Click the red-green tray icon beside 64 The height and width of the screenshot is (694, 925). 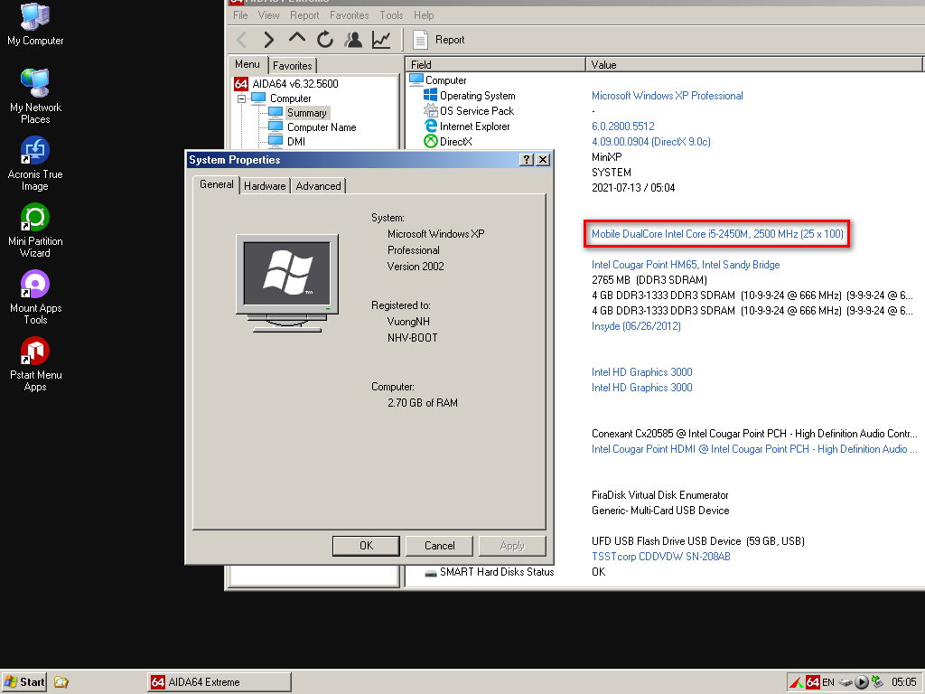point(797,682)
